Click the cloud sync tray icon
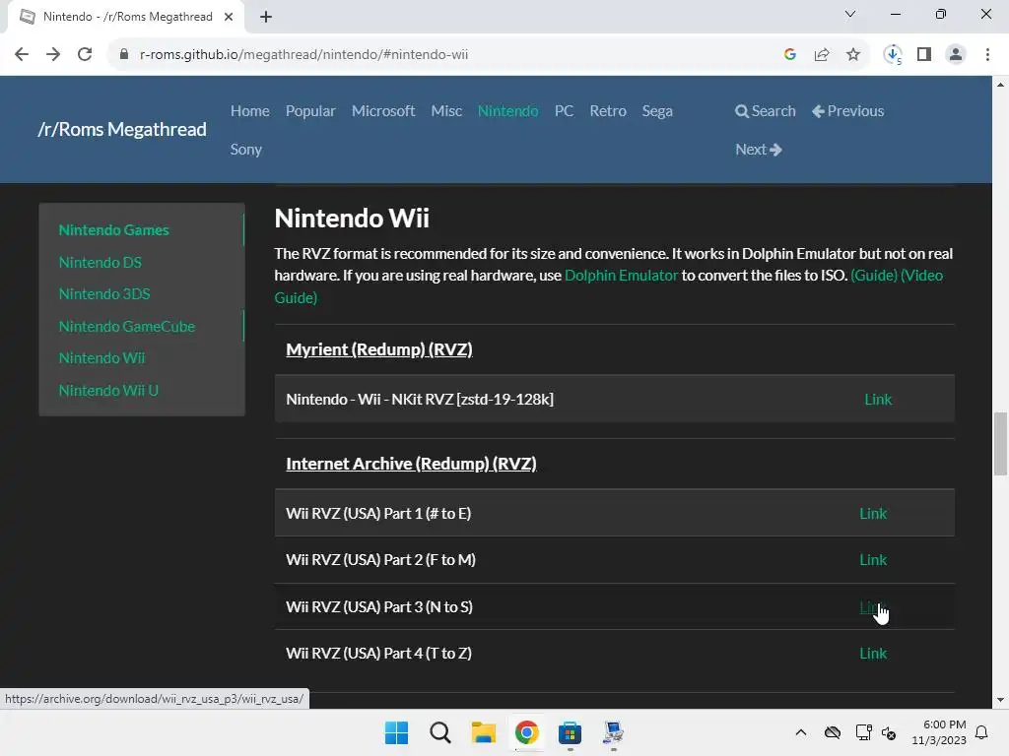Viewport: 1009px width, 756px height. coord(833,732)
